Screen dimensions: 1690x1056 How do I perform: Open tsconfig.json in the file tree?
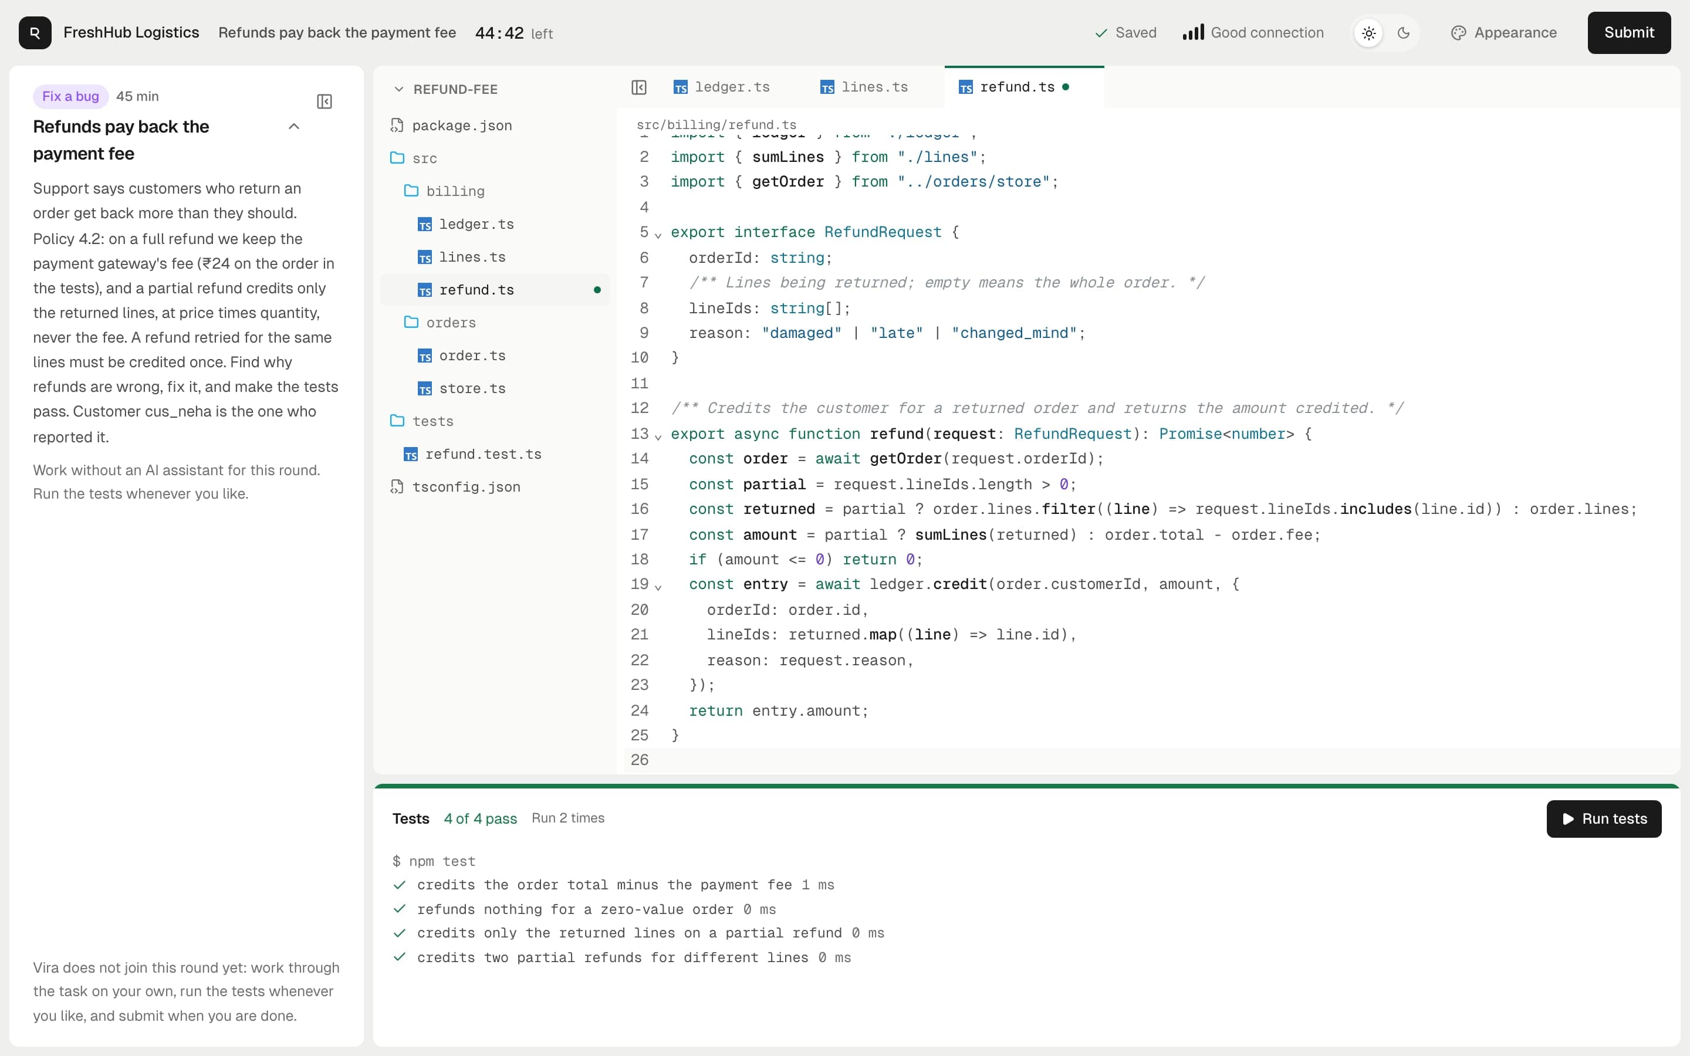[495, 487]
